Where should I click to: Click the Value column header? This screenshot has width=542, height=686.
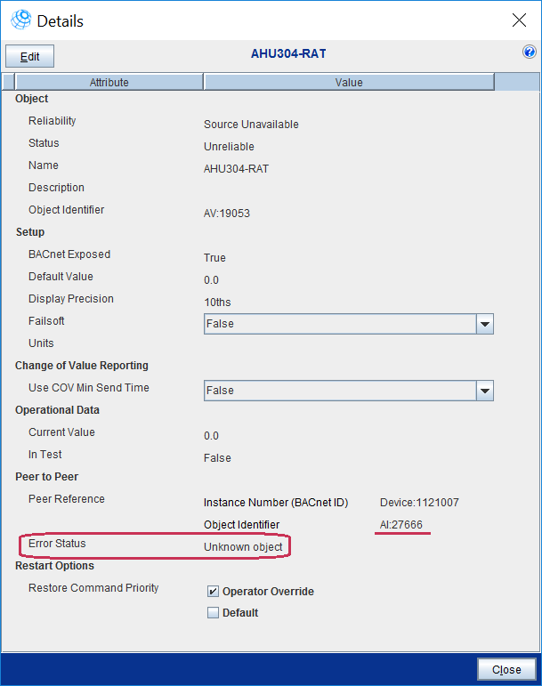[x=349, y=82]
